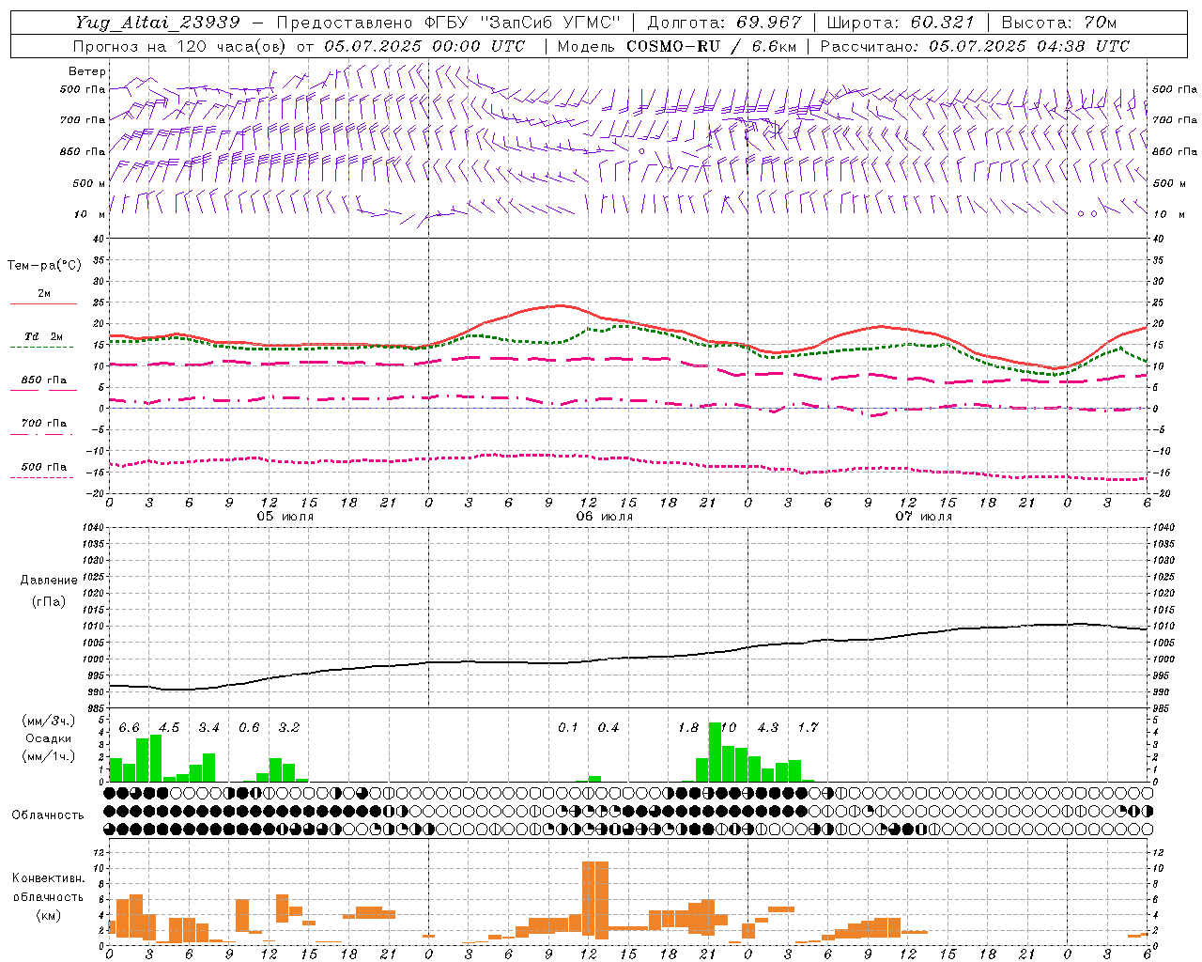1202x962 pixels.
Task: Click the Облачность cloud cover label
Action: click(x=47, y=815)
